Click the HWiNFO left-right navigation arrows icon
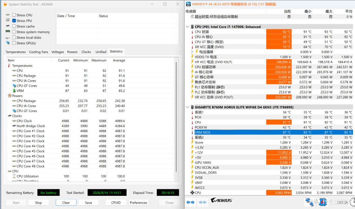This screenshot has height=209, width=355. (190, 202)
